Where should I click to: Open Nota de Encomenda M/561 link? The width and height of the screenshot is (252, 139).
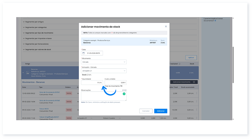point(49,92)
